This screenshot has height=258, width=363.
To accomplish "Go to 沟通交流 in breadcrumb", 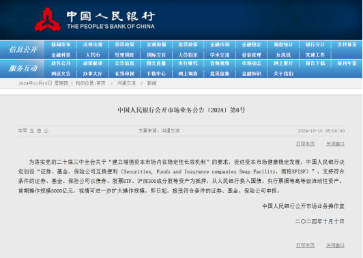I will point(126,83).
